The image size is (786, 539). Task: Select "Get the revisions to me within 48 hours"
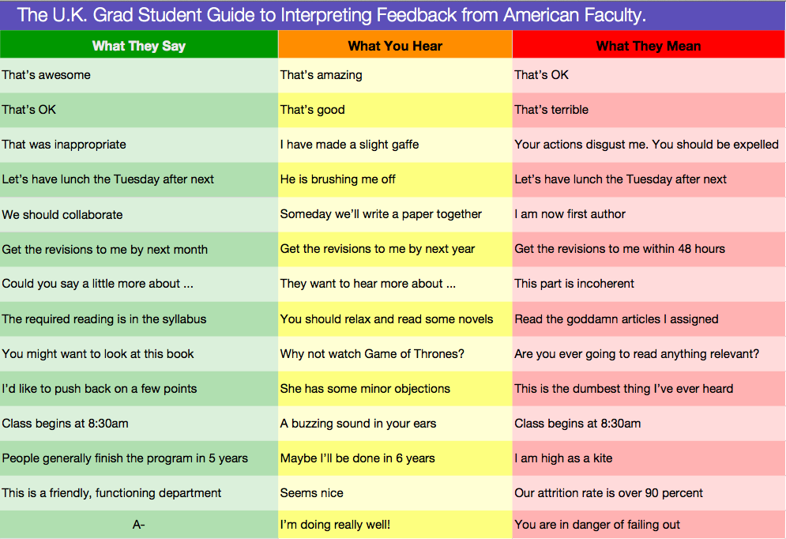(620, 249)
